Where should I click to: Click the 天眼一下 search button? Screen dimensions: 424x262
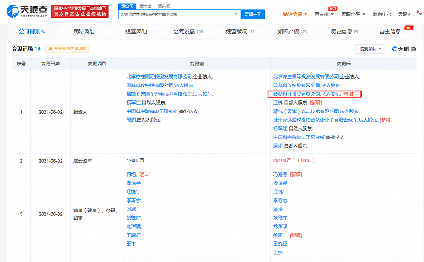pos(253,15)
